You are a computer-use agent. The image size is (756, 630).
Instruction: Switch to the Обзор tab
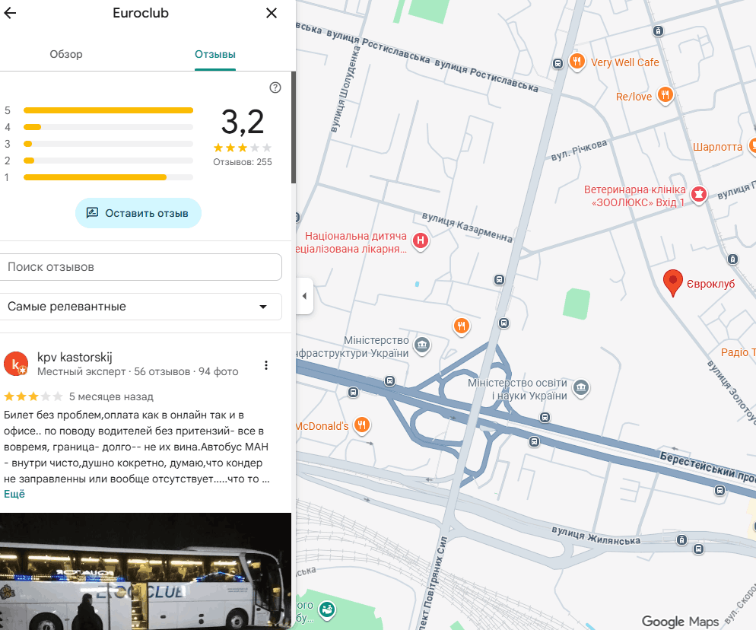coord(66,54)
